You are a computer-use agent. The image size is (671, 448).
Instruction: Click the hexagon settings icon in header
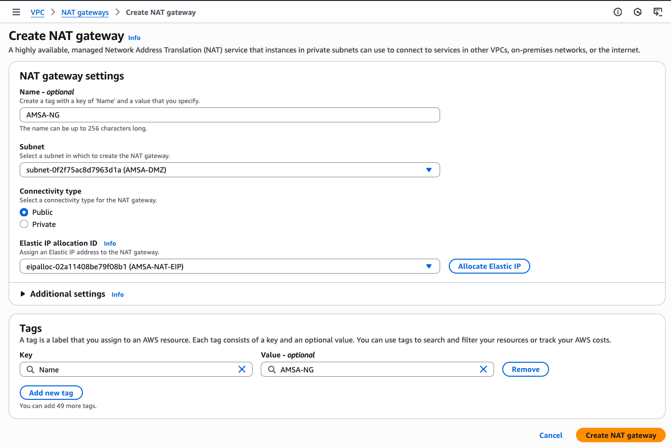(x=637, y=12)
